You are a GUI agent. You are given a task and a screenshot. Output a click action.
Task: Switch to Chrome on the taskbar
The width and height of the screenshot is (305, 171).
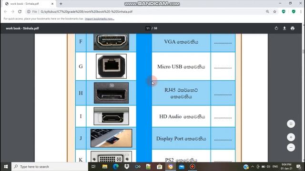coord(171,167)
